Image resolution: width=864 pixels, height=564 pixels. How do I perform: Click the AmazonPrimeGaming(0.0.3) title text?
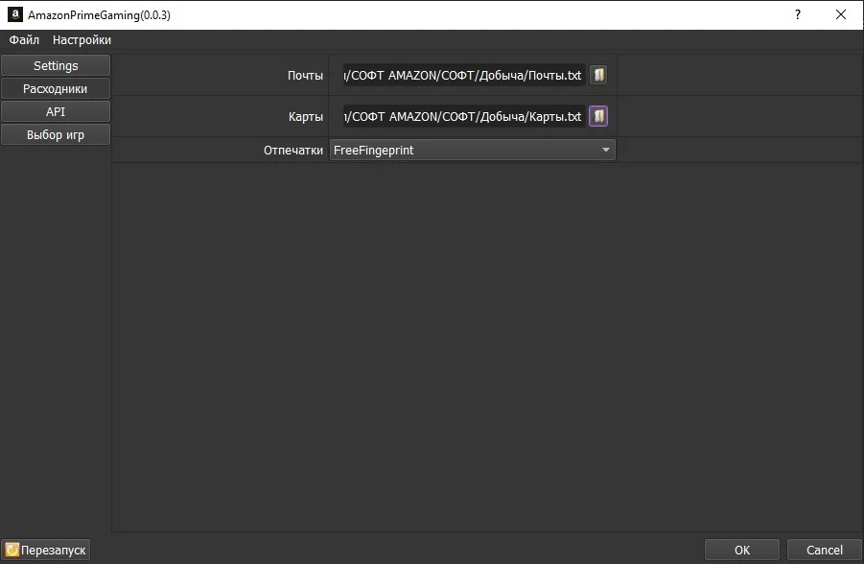coord(99,15)
